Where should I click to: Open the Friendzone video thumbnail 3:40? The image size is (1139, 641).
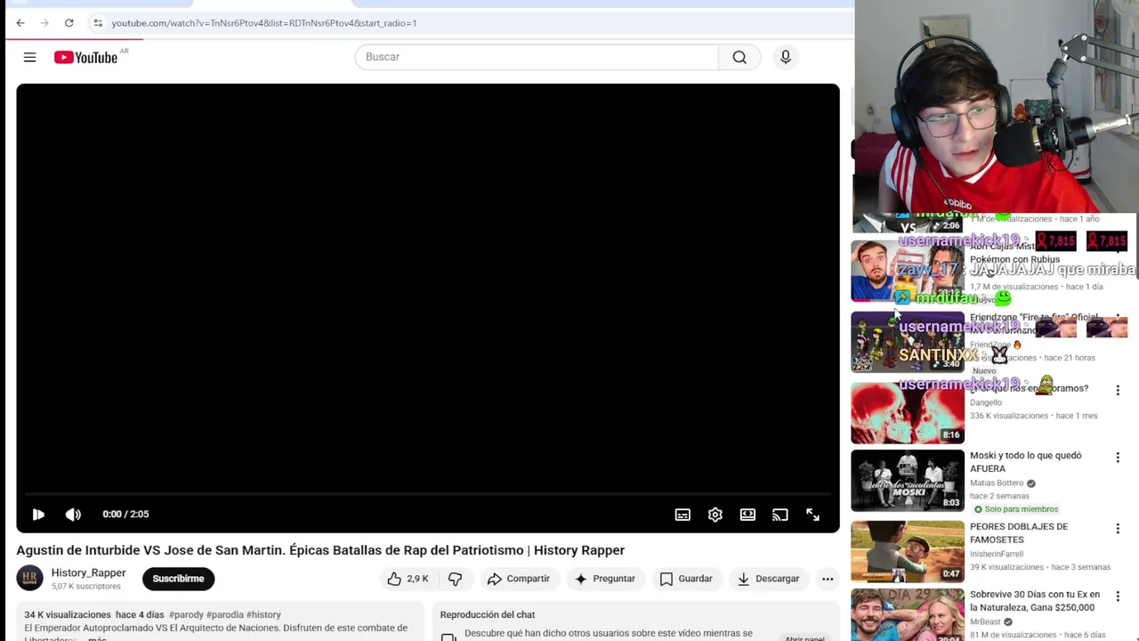click(x=908, y=342)
